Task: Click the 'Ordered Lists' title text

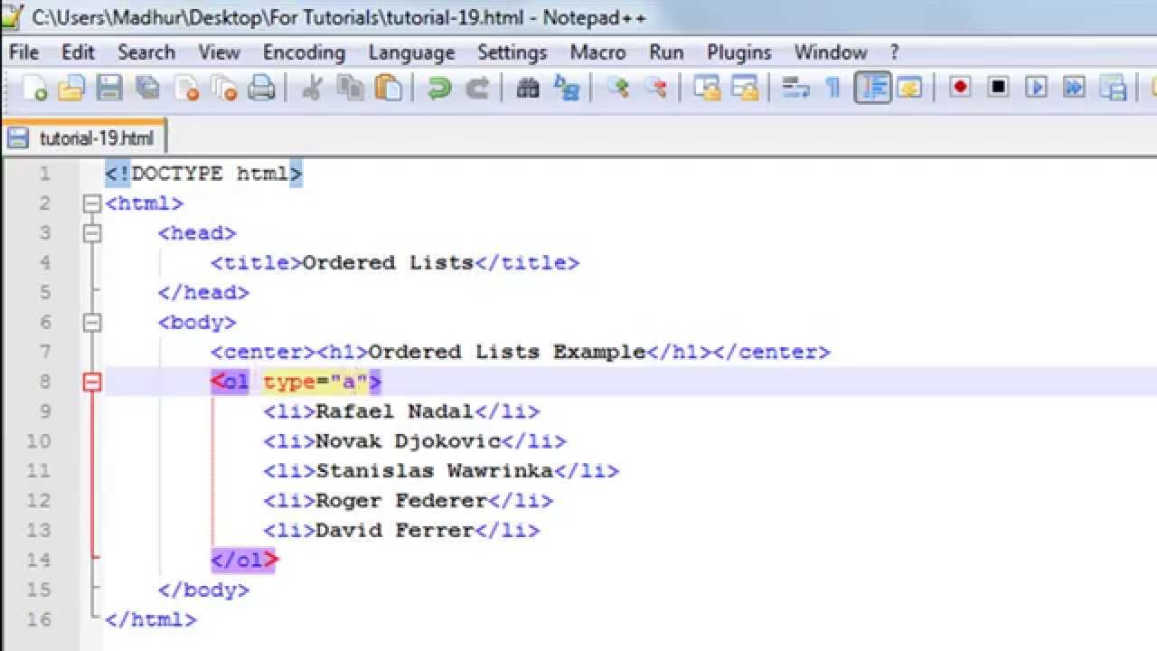Action: 388,263
